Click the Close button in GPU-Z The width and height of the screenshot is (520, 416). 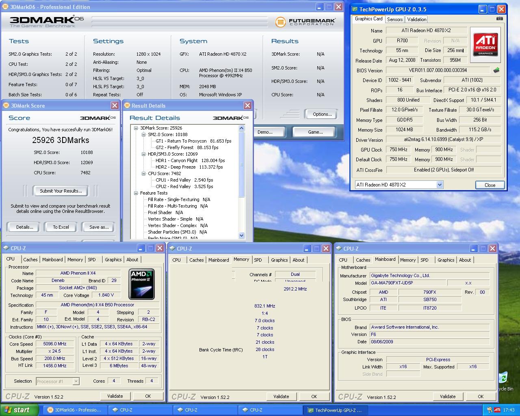tap(490, 185)
